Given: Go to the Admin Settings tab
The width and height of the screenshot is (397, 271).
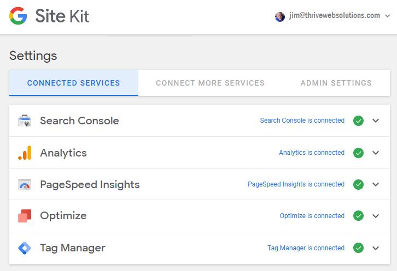Looking at the screenshot, I should point(336,83).
